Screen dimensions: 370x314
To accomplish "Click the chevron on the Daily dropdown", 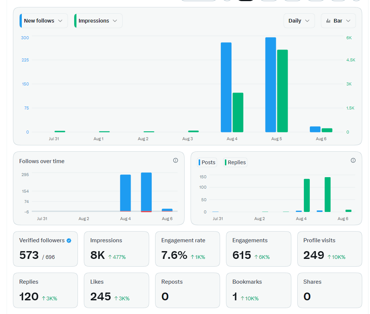I will pyautogui.click(x=307, y=21).
